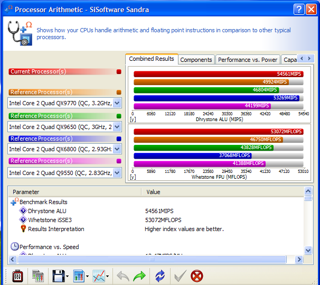
Task: Click the green 43828MFLOPS bar
Action: pyautogui.click(x=203, y=148)
